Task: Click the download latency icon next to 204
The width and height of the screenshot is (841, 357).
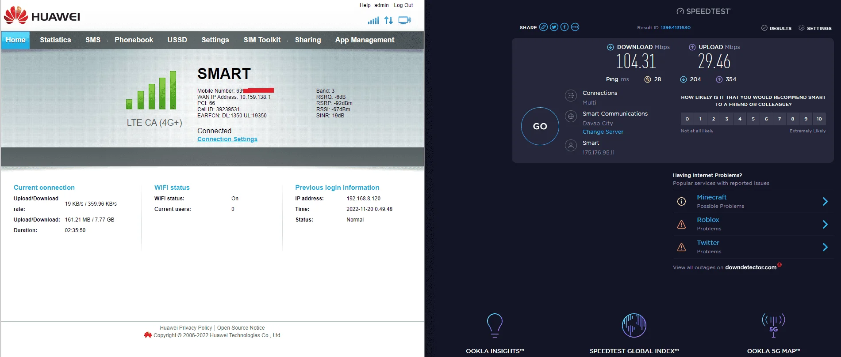Action: point(684,79)
